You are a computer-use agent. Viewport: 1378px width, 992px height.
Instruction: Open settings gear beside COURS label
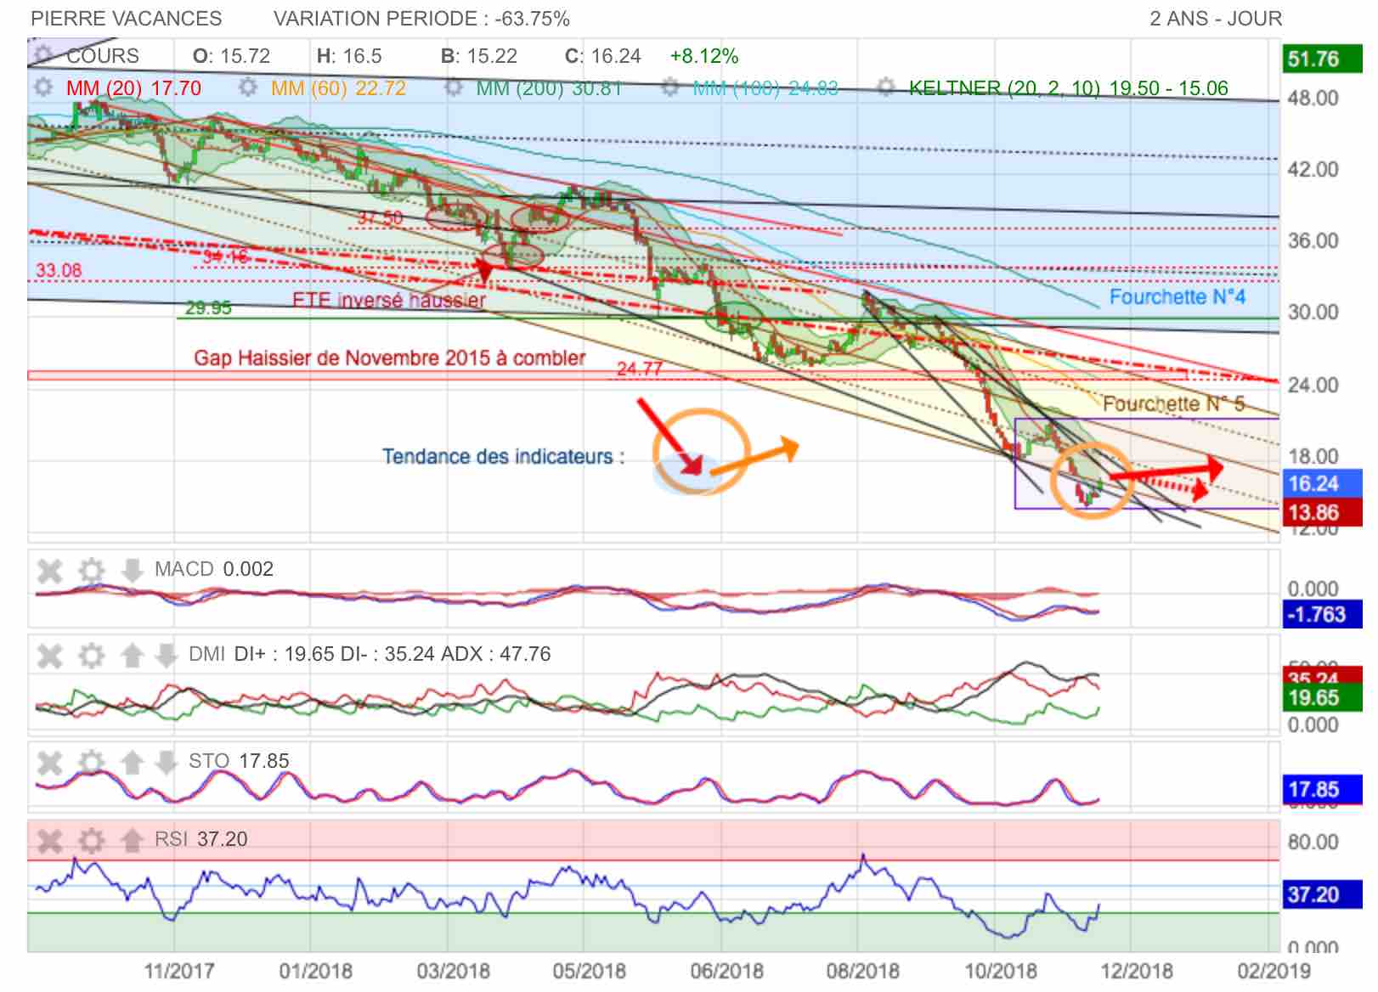point(42,56)
